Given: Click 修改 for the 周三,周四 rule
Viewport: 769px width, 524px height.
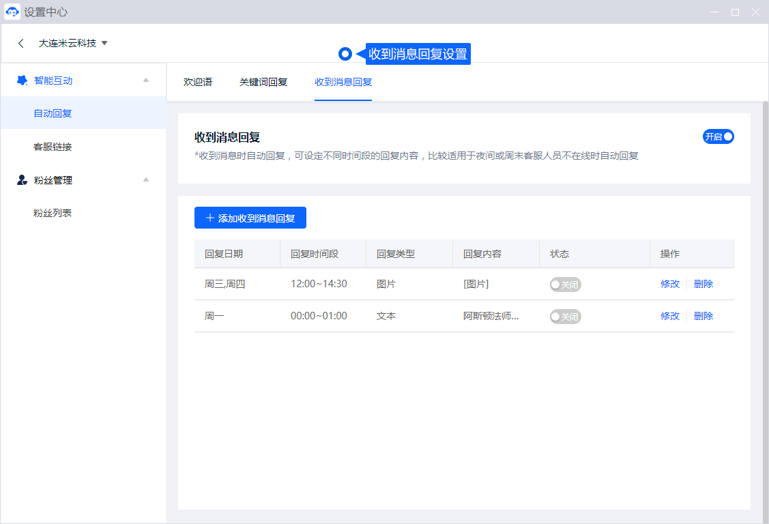Looking at the screenshot, I should (x=669, y=284).
